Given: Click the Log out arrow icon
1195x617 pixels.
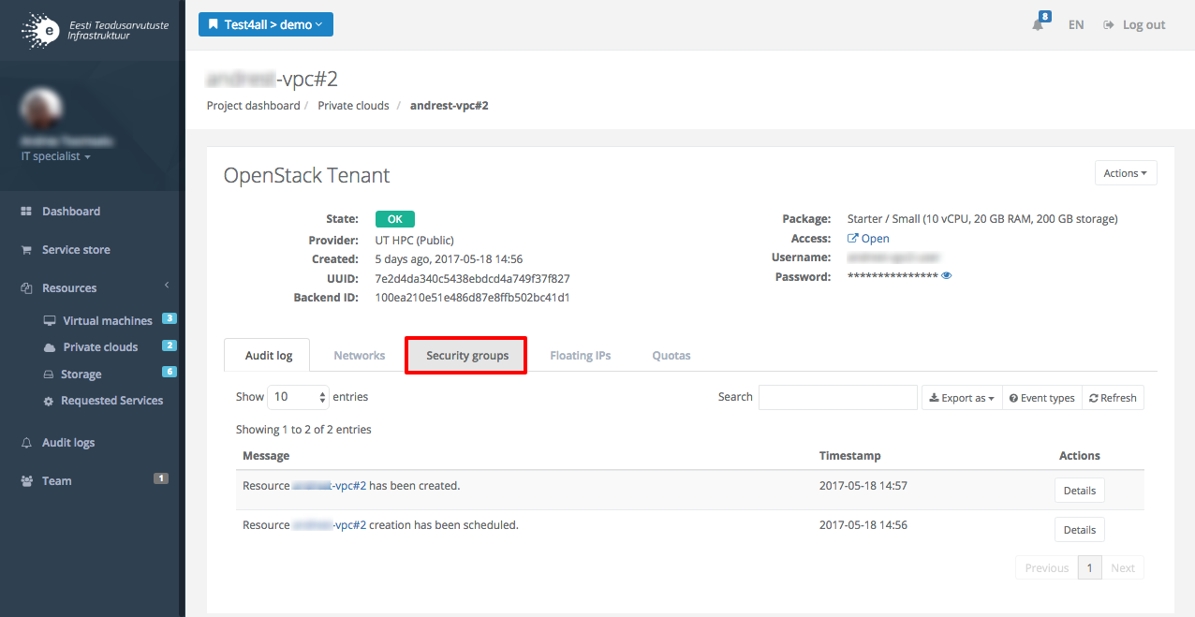Looking at the screenshot, I should coord(1109,25).
